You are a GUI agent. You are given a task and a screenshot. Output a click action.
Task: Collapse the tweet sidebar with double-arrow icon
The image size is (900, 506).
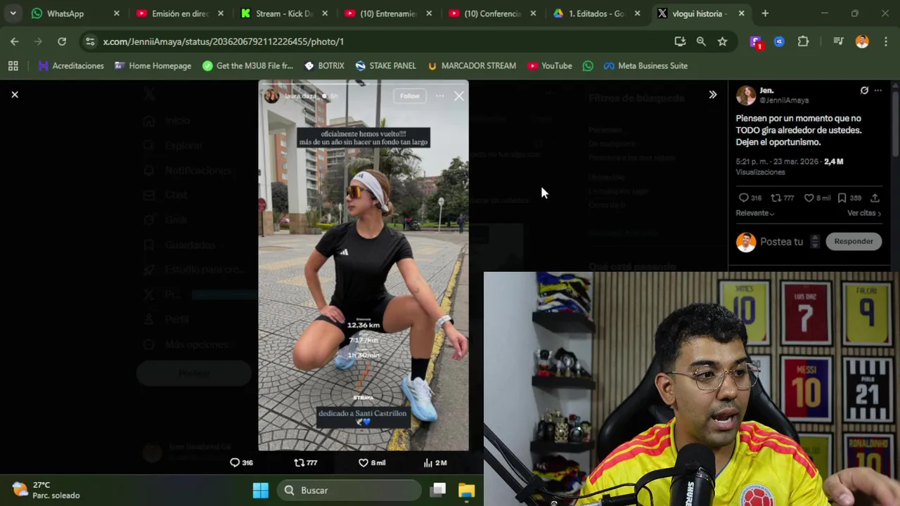(x=712, y=94)
